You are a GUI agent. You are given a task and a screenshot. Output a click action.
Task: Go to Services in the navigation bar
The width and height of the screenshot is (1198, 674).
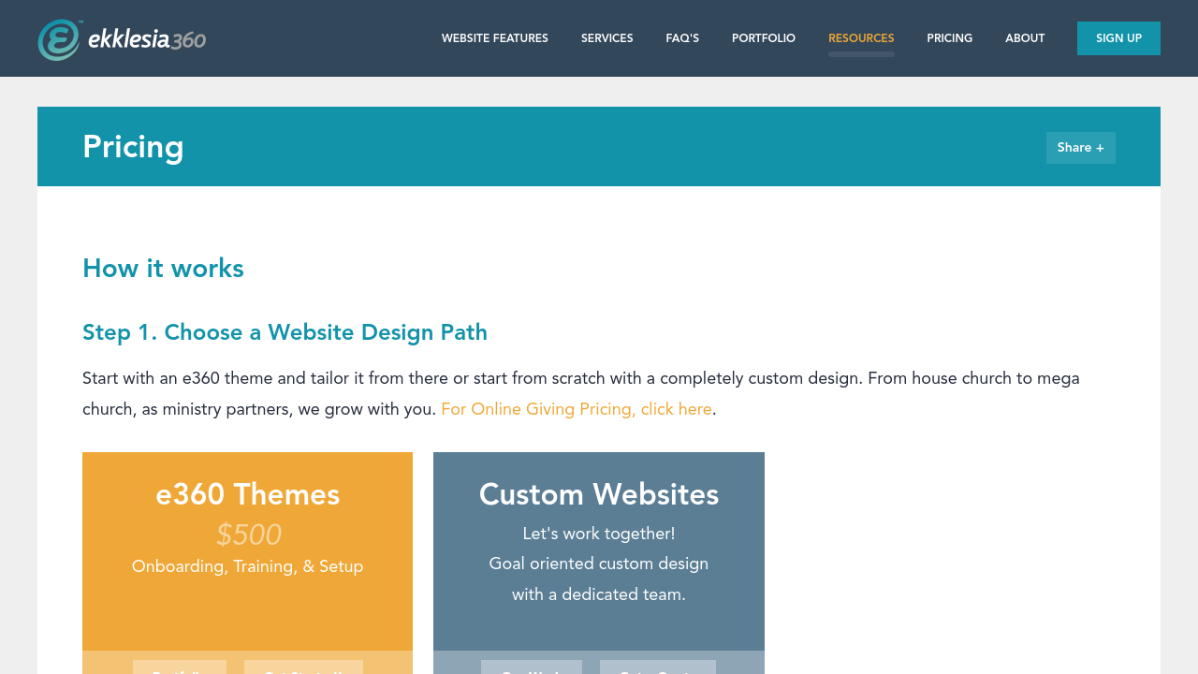coord(606,38)
